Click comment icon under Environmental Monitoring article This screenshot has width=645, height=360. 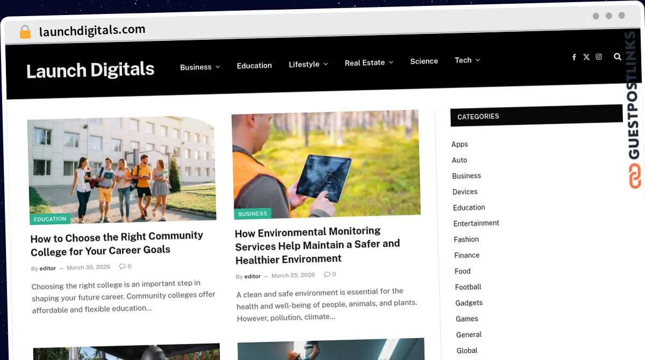point(327,275)
